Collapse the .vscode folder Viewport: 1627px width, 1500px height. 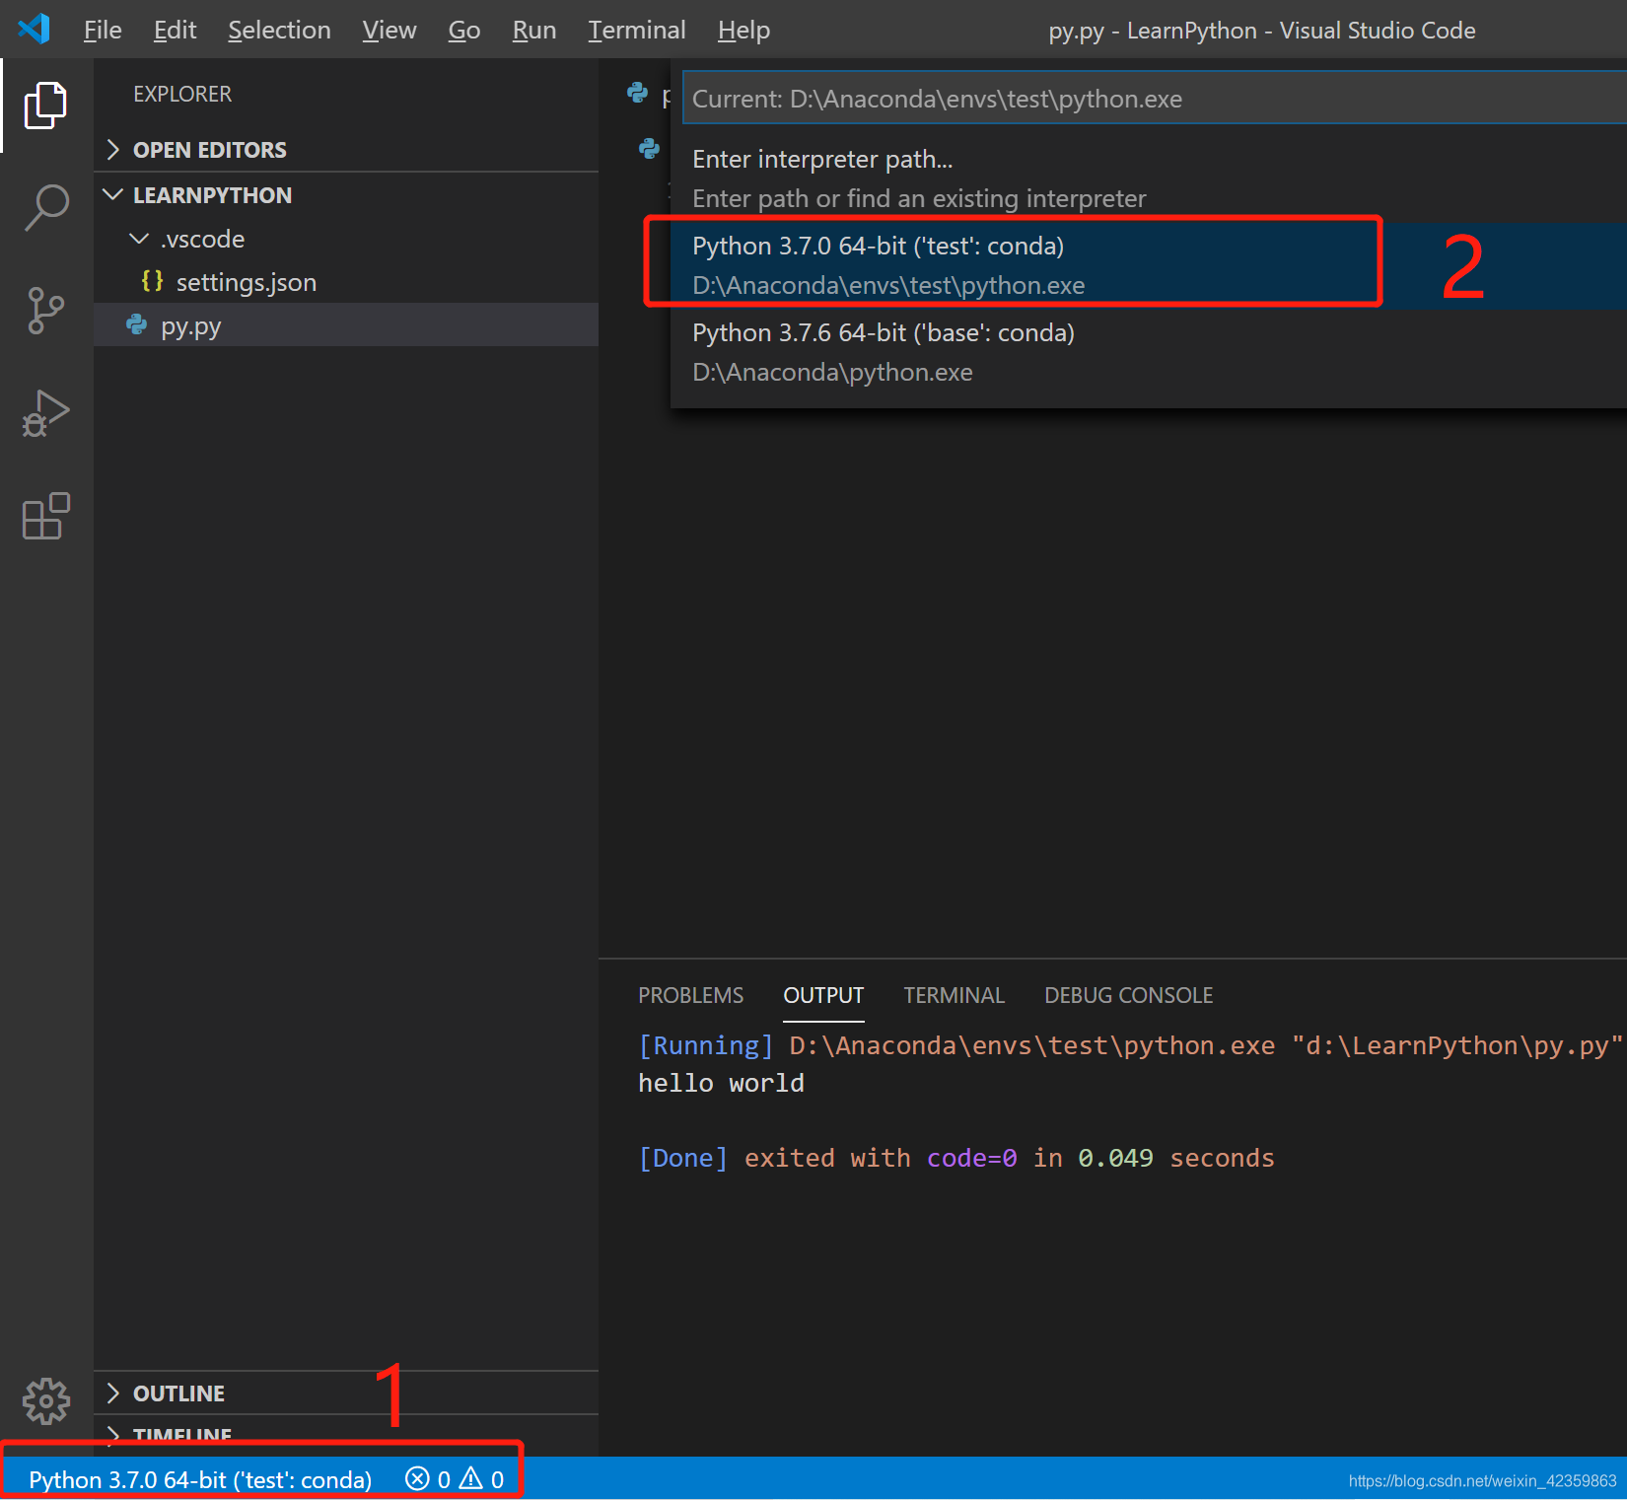point(345,239)
